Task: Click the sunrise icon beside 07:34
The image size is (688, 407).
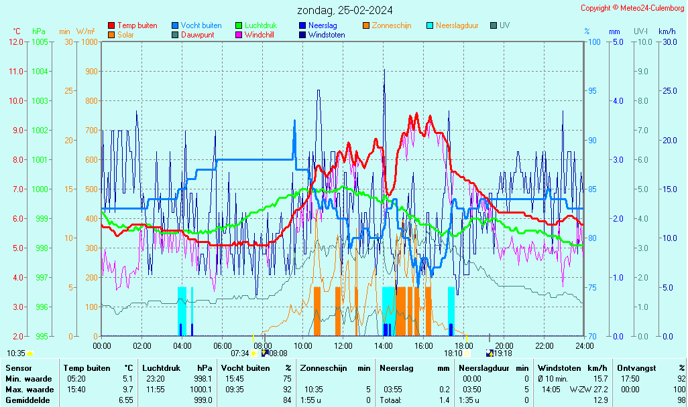Action: 253,353
